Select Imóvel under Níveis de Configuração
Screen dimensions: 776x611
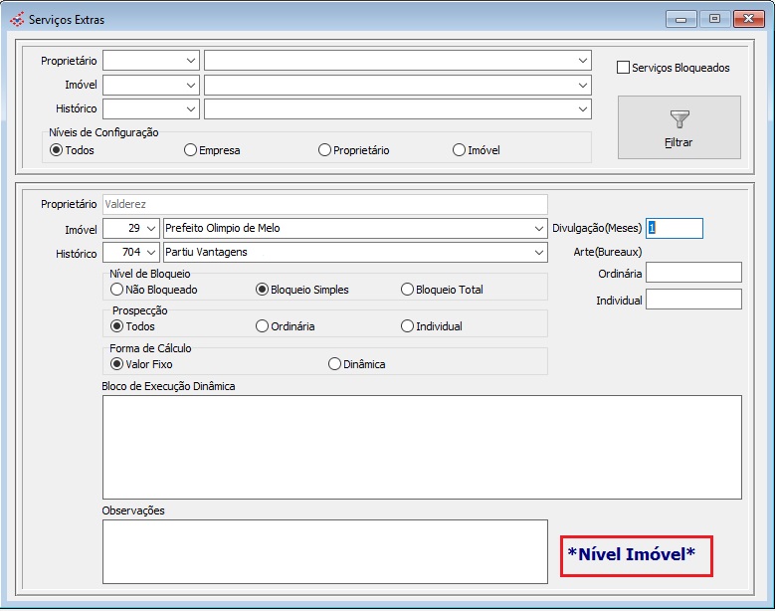[x=459, y=150]
